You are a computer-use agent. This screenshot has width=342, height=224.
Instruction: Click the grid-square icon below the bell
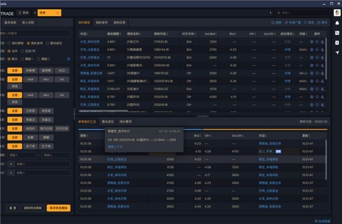(x=337, y=32)
